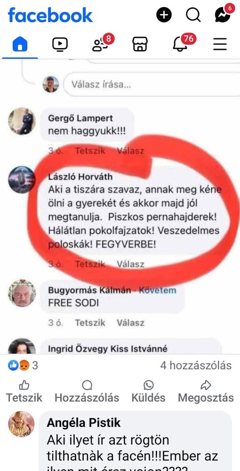This screenshot has width=240, height=471.
Task: Share the post with Megosztás
Action: (x=206, y=392)
